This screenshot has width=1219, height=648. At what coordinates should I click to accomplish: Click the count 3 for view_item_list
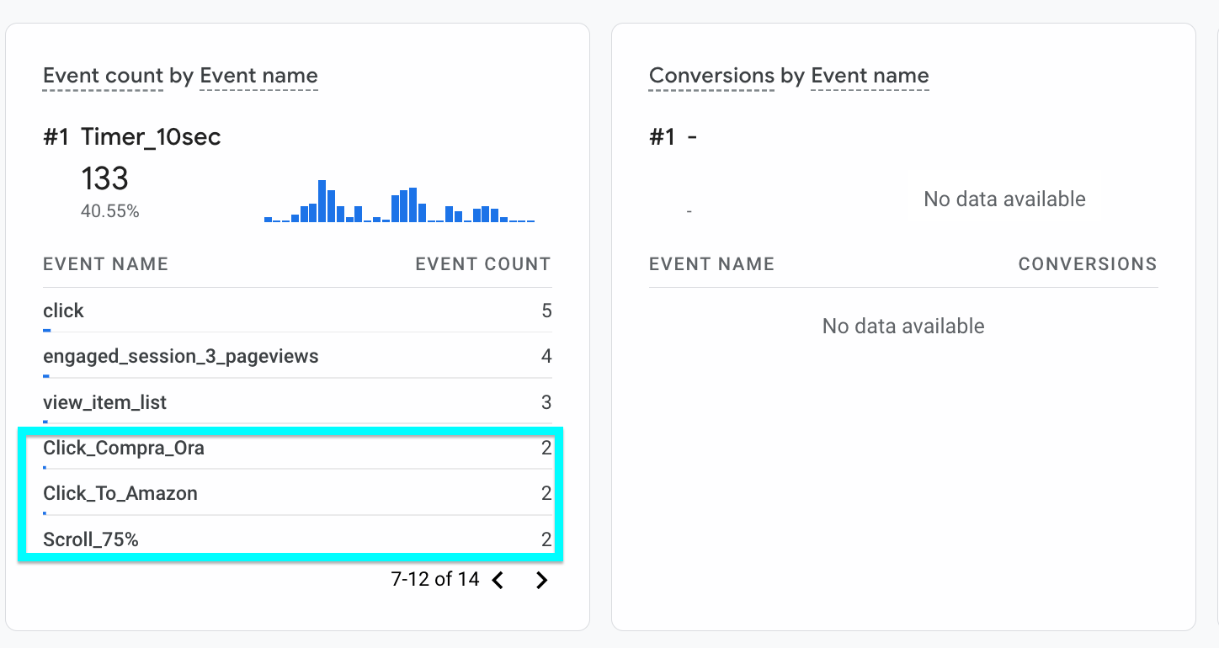(x=546, y=402)
